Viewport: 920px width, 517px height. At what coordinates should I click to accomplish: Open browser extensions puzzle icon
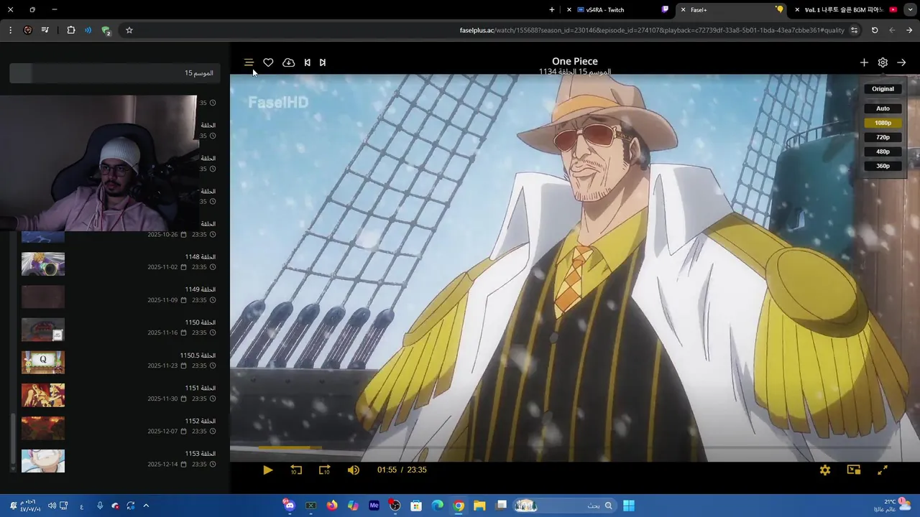coord(71,30)
